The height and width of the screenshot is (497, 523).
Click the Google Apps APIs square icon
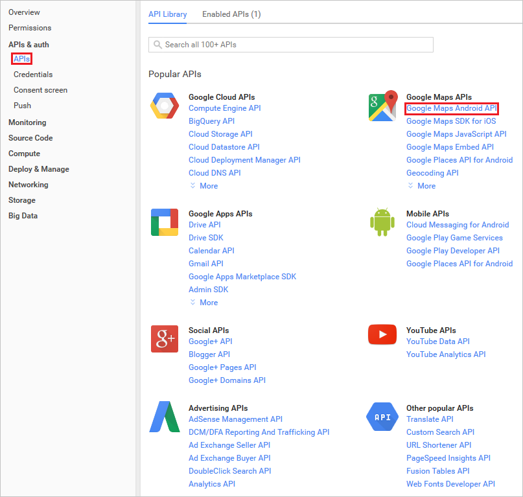point(165,222)
